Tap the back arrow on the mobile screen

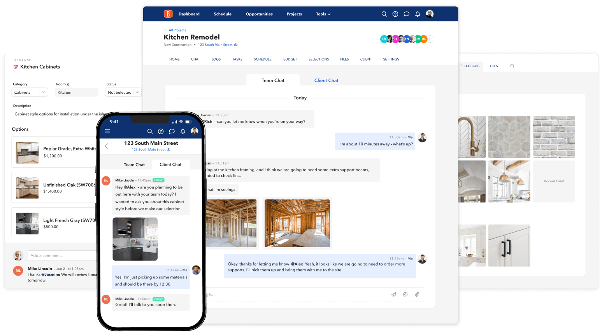click(106, 146)
